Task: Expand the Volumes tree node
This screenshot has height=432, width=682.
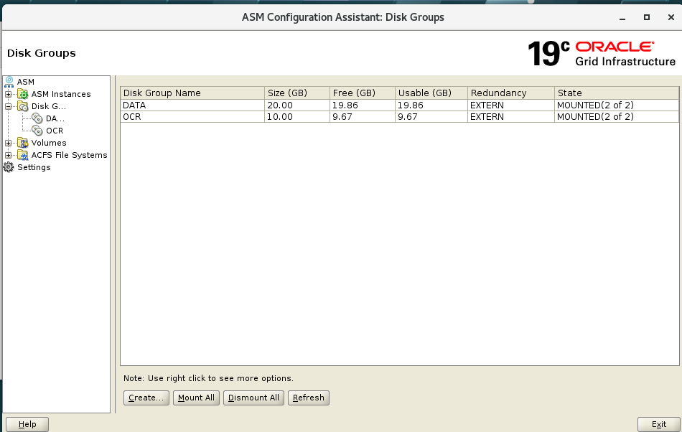Action: [x=9, y=143]
